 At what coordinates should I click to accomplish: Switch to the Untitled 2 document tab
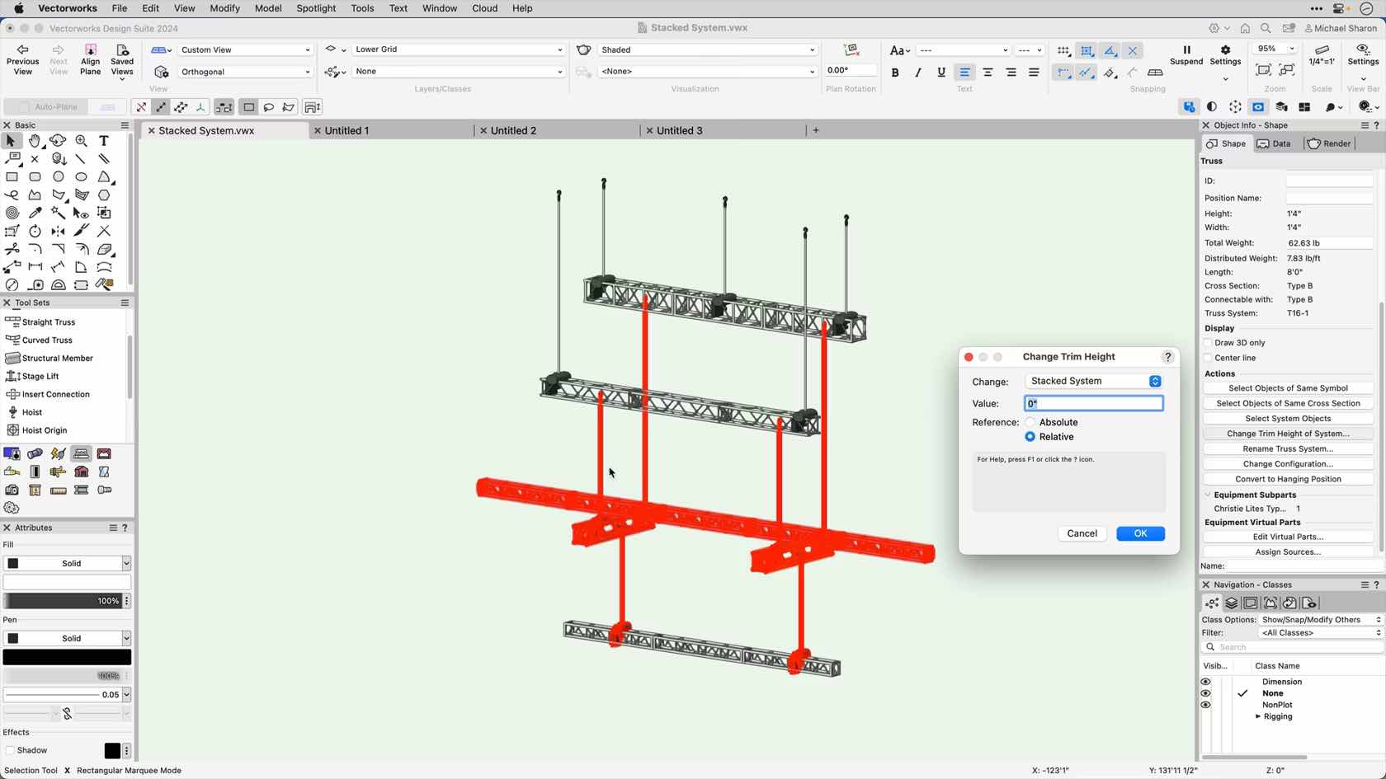pos(515,130)
